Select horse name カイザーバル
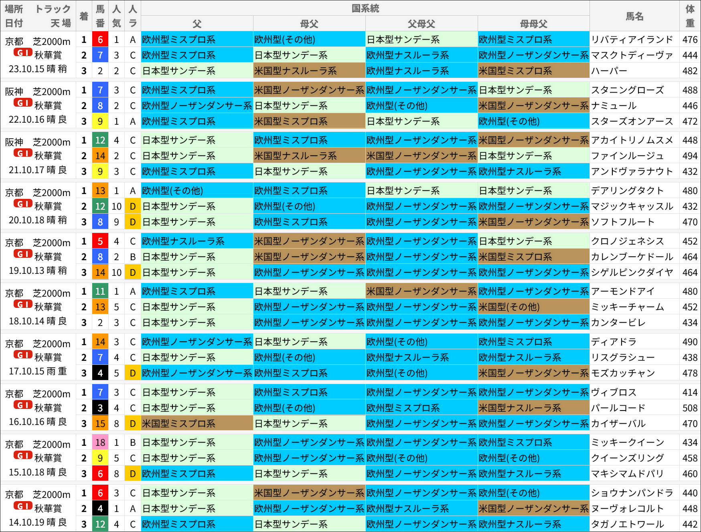Screen dimensions: 701x532 (618, 424)
